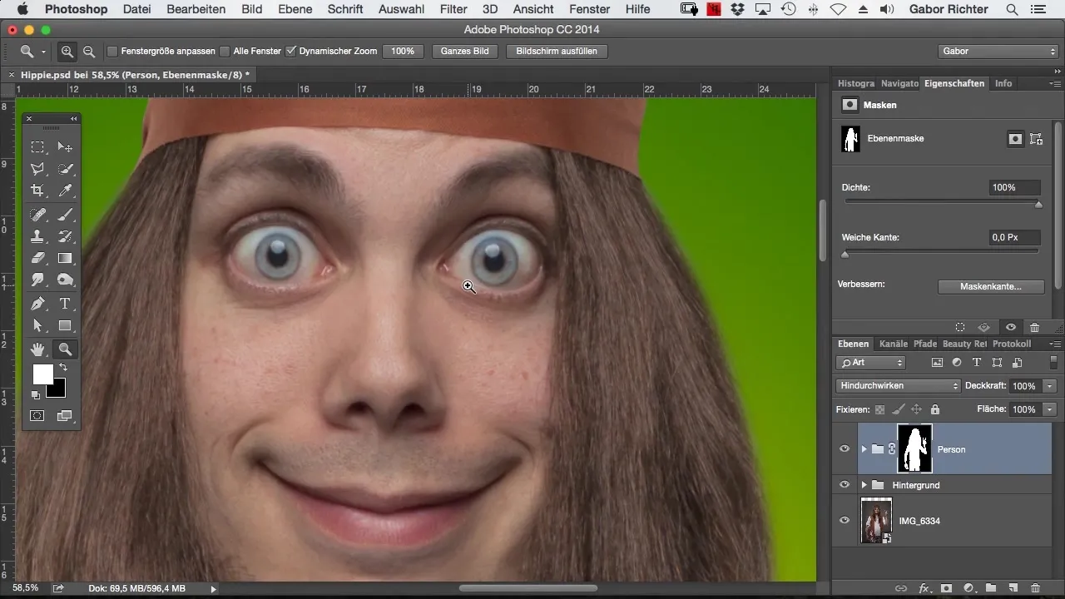The width and height of the screenshot is (1065, 599).
Task: Open the Ebene menu
Action: 295,9
